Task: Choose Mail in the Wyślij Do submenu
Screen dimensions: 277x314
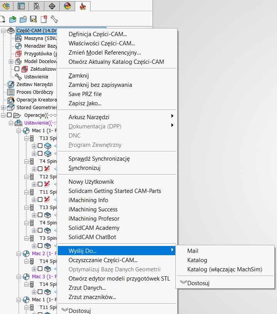Action: tap(225, 251)
